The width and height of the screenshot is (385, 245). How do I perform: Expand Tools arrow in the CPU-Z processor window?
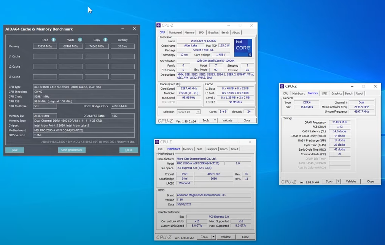click(215, 120)
